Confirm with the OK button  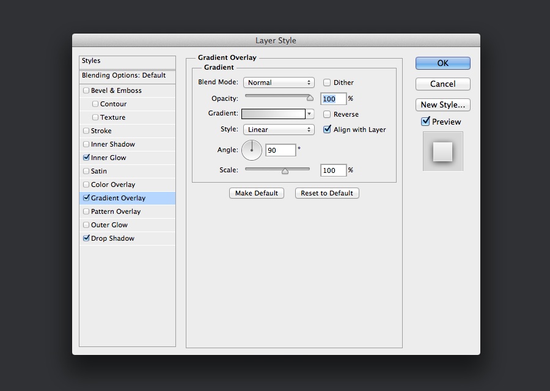click(x=442, y=63)
